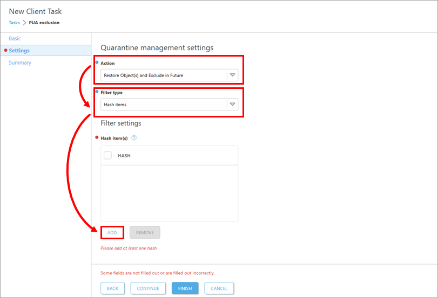The width and height of the screenshot is (438, 298).
Task: Cancel the task with CANCEL button
Action: point(219,288)
